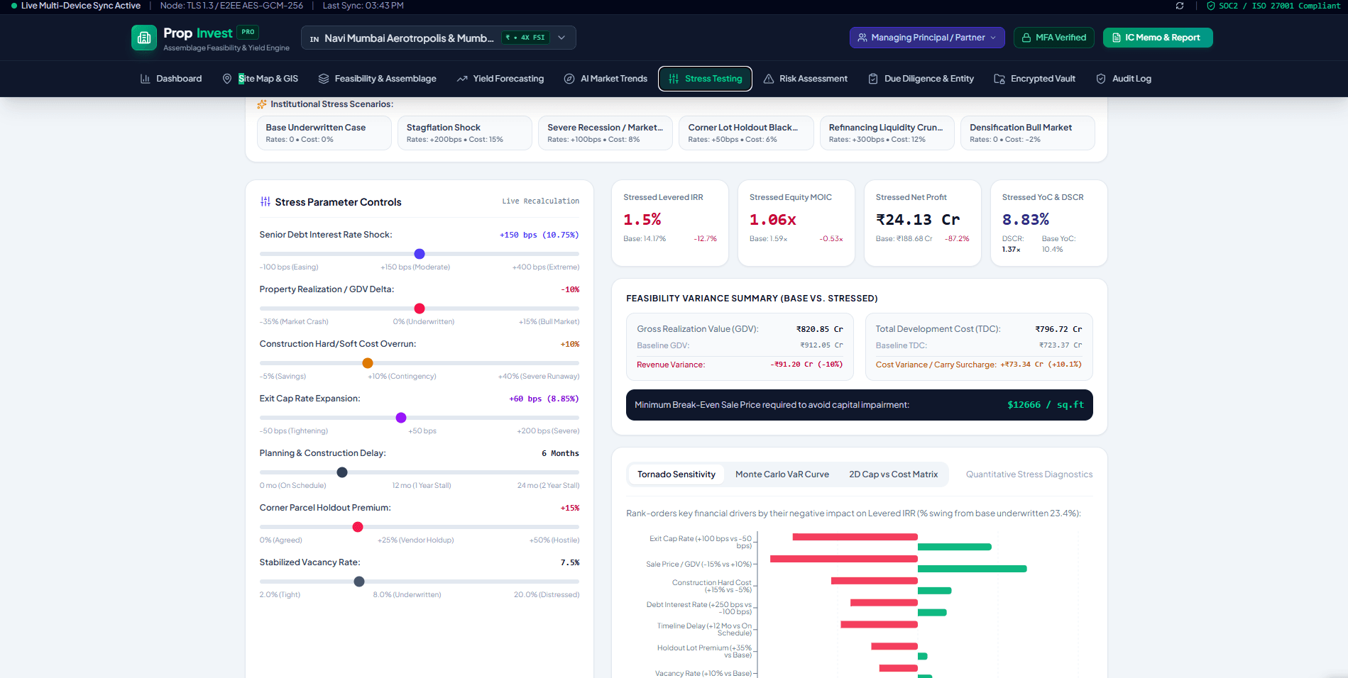Click the Senior Debt Interest Rate Shock slider handle
This screenshot has width=1348, height=678.
pyautogui.click(x=420, y=254)
